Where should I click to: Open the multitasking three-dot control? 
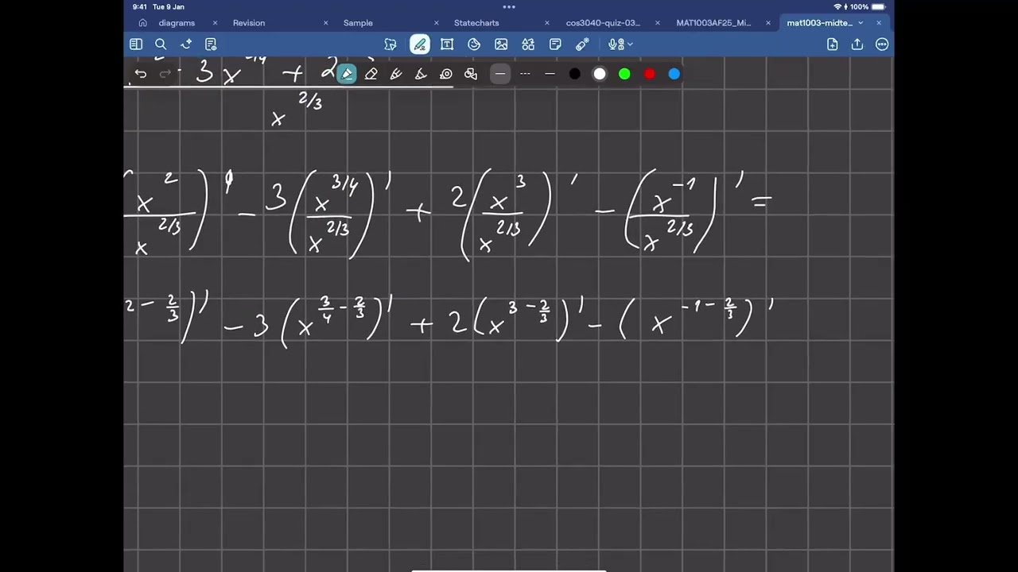click(x=509, y=6)
